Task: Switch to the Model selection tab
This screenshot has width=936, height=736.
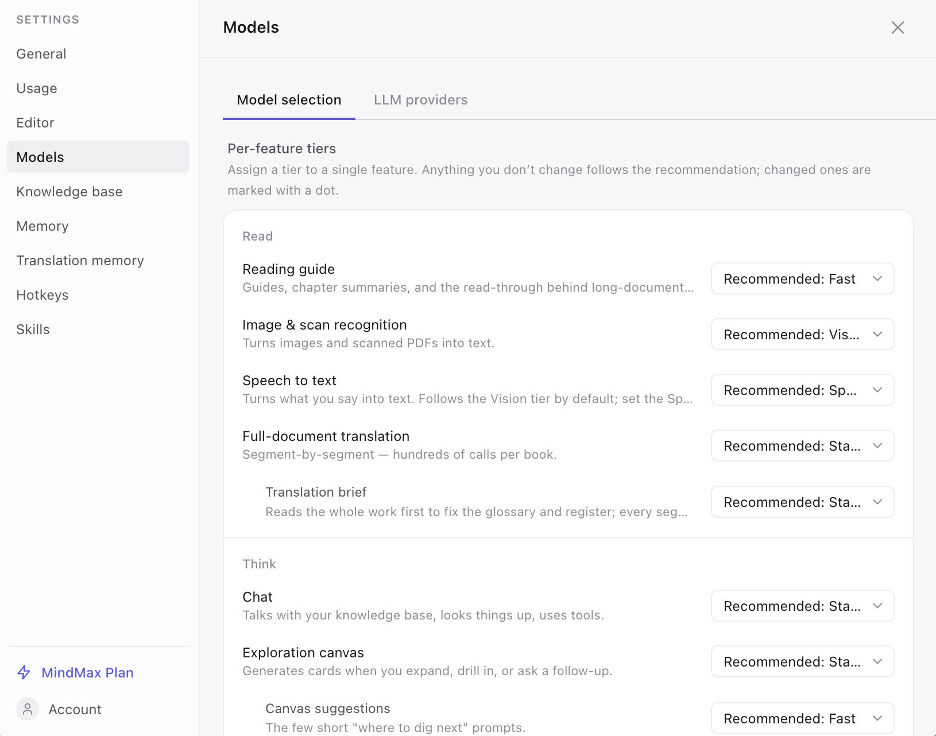Action: point(289,100)
